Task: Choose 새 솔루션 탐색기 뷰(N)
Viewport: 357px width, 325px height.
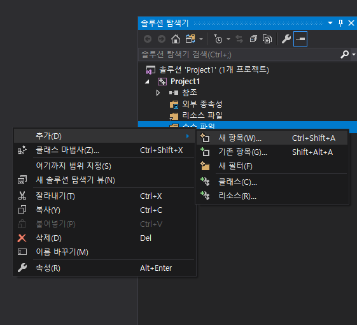Action: point(104,180)
